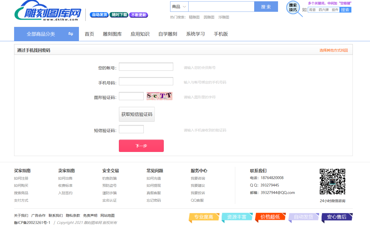The height and width of the screenshot is (227, 370).
Task: Open the 应用知识 nav item
Action: pyautogui.click(x=140, y=34)
